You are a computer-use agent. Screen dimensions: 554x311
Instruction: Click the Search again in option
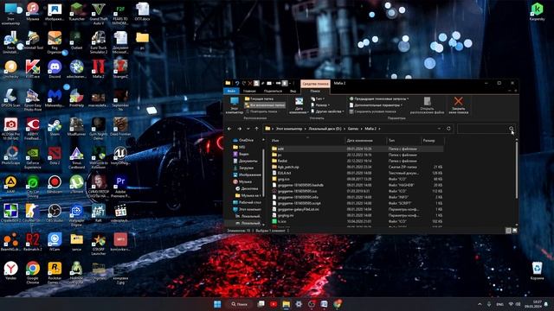(261, 111)
